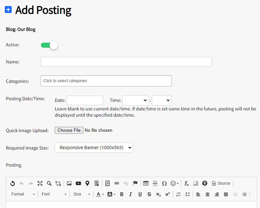Align text left
This screenshot has height=208, width=260.
click(198, 194)
